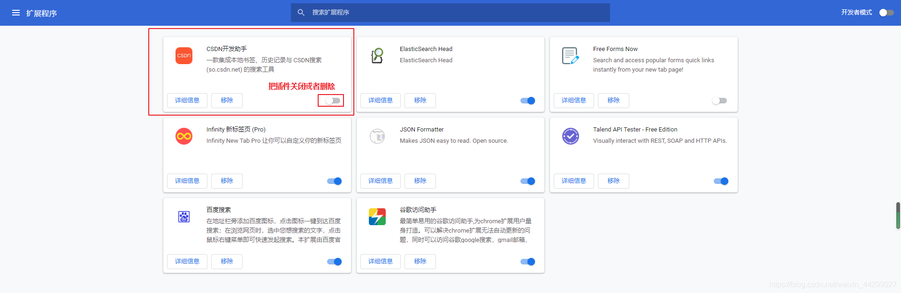Click the 开发者模式 label text

tap(856, 13)
